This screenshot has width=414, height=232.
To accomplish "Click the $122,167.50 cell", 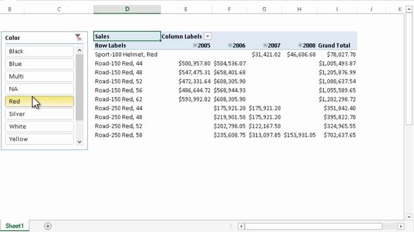I will [265, 126].
